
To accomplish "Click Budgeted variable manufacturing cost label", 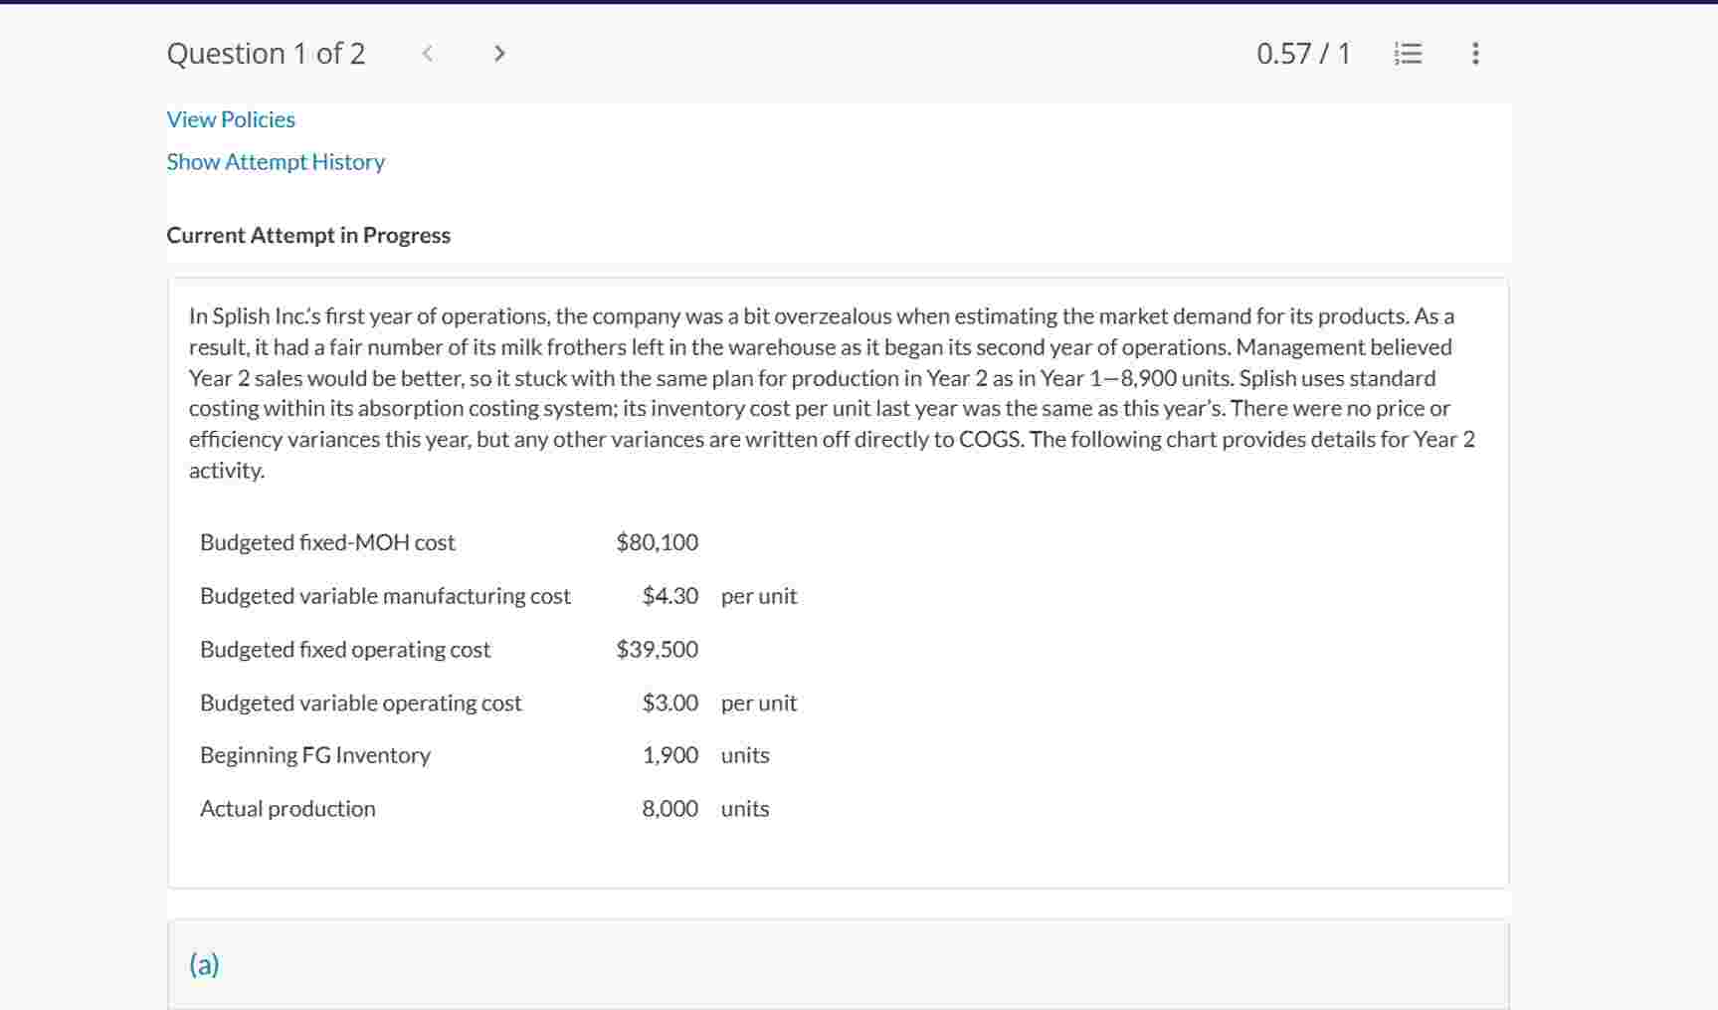I will click(385, 596).
